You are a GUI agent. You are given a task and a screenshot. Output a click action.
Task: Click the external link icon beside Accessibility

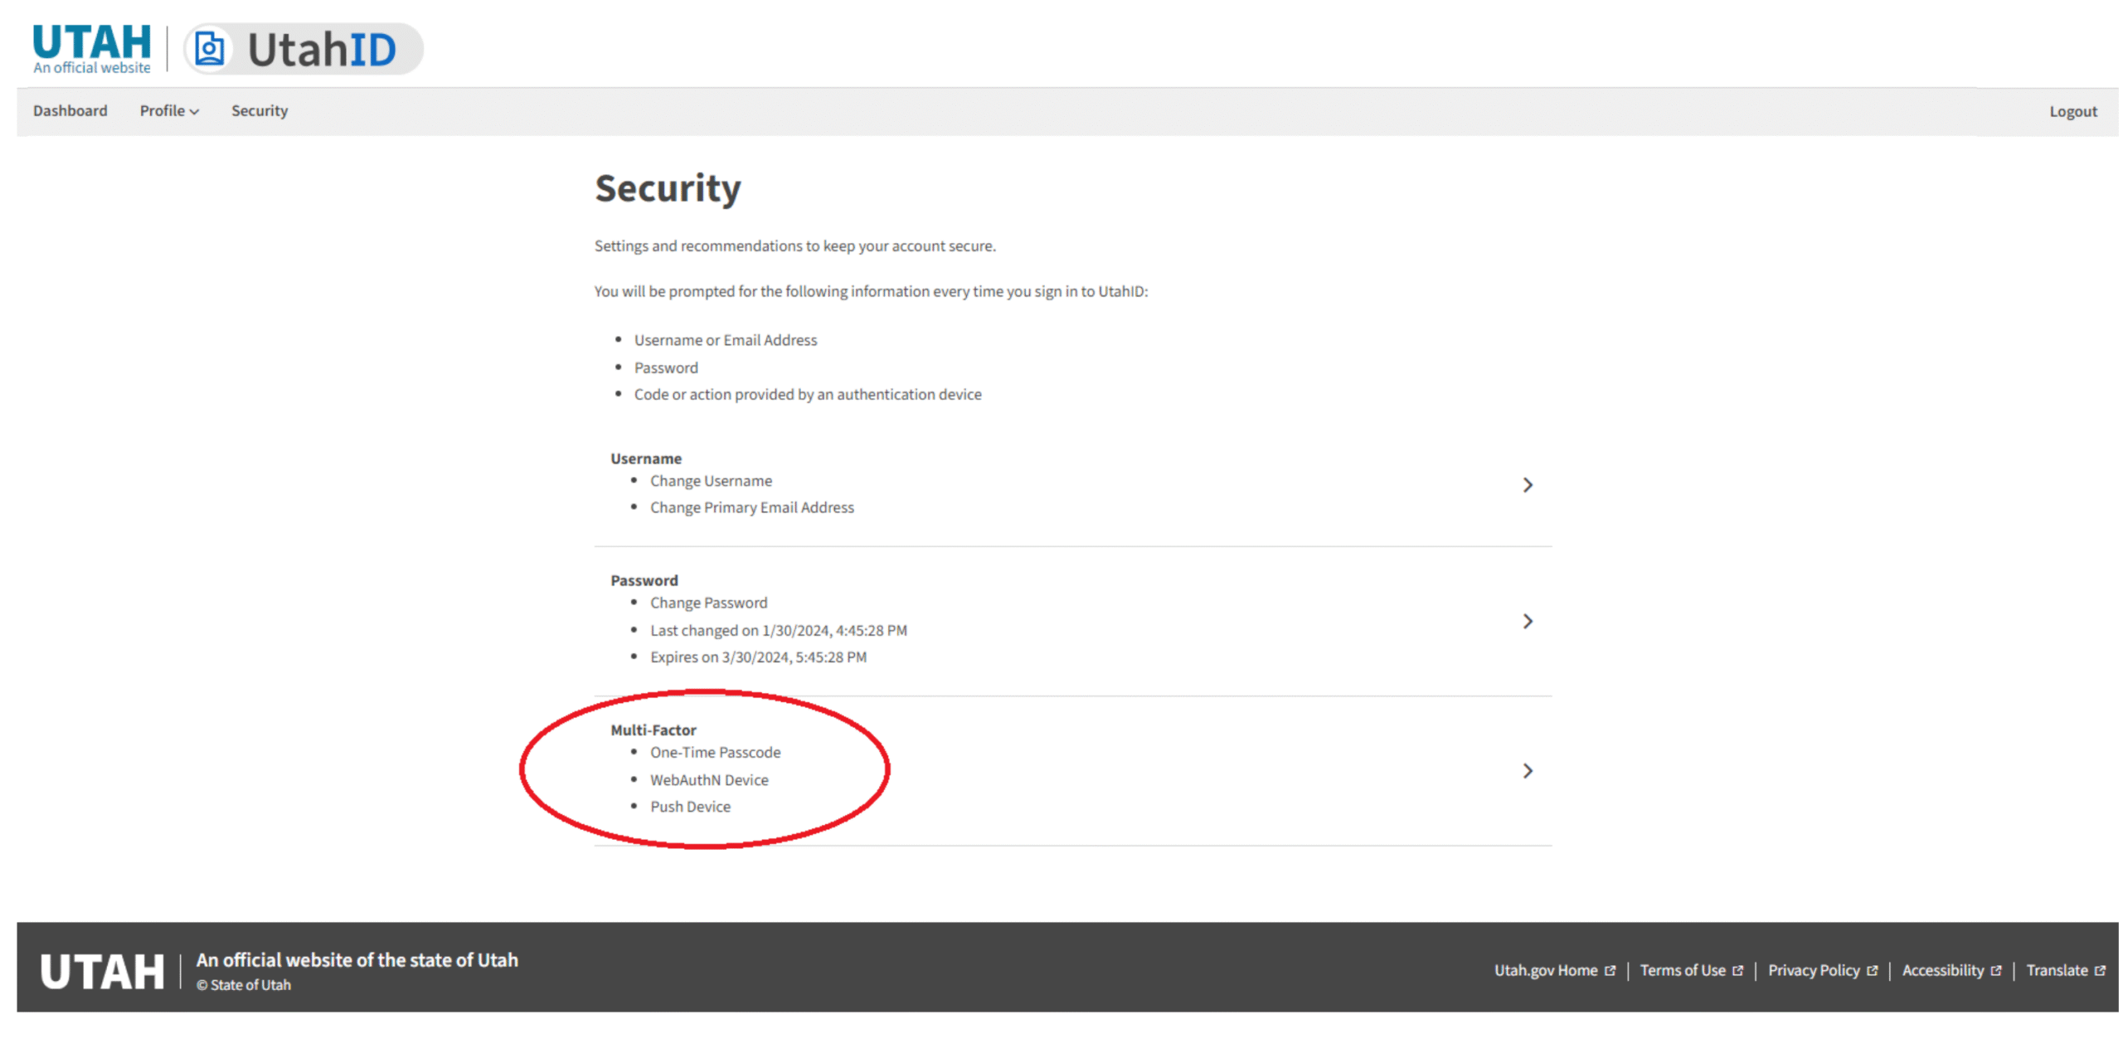coord(1994,970)
